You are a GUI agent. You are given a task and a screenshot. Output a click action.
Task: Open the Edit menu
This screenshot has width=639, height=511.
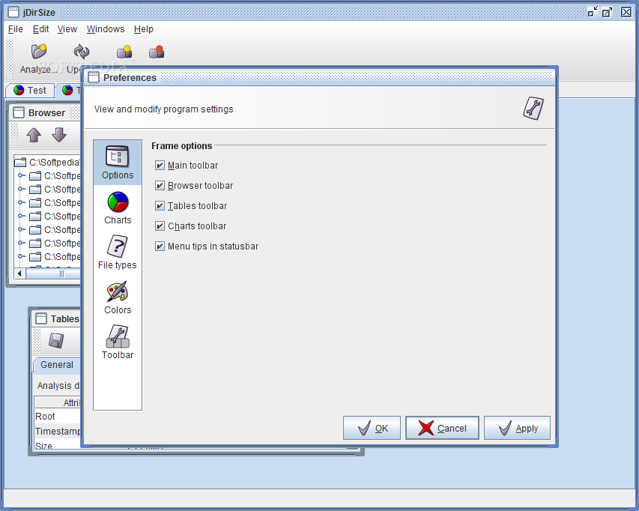coord(40,29)
